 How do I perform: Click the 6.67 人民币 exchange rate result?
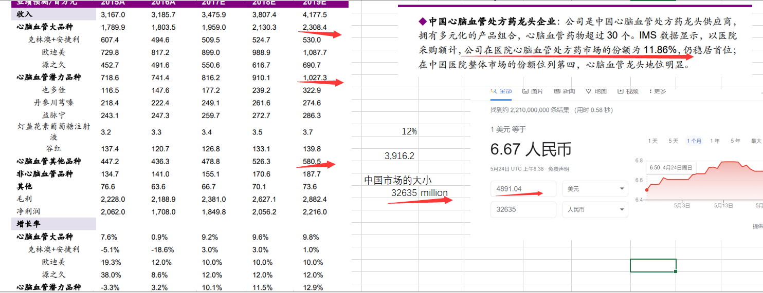pyautogui.click(x=531, y=149)
